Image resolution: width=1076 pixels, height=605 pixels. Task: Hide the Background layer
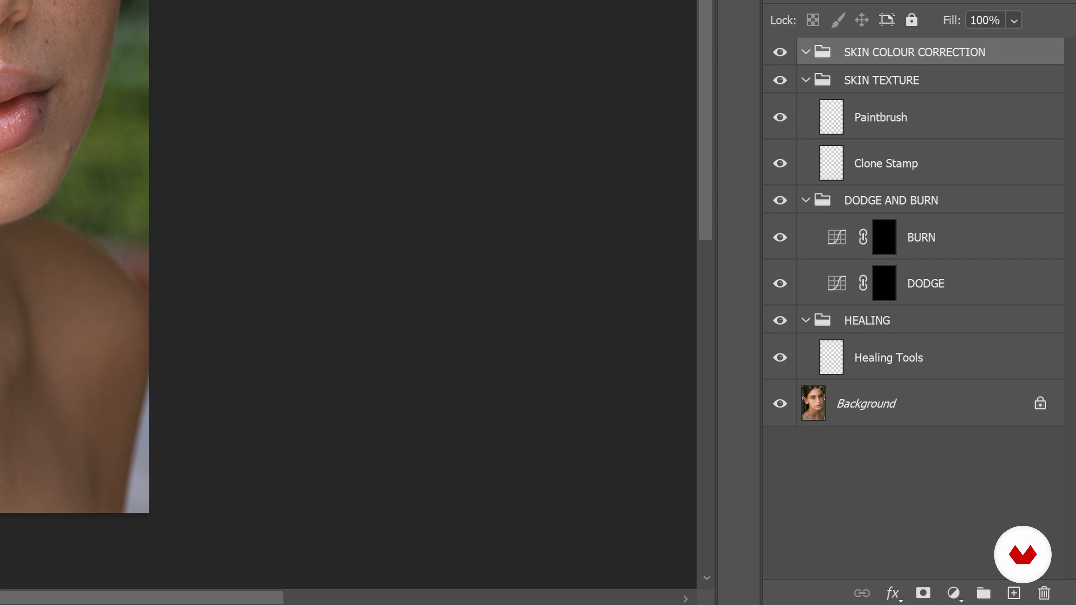[x=780, y=403]
